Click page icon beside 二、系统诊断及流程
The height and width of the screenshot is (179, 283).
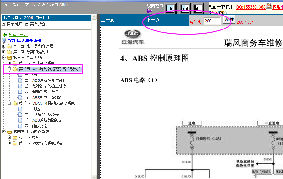[x=20, y=115]
